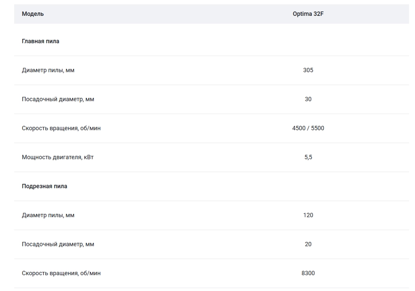Viewport: 415px width, 291px height.
Task: Click the 'Главная пила' section heading
Action: 41,41
